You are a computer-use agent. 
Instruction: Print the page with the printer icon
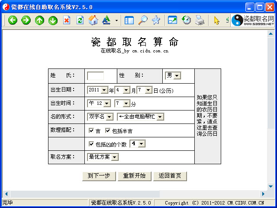click(200, 20)
